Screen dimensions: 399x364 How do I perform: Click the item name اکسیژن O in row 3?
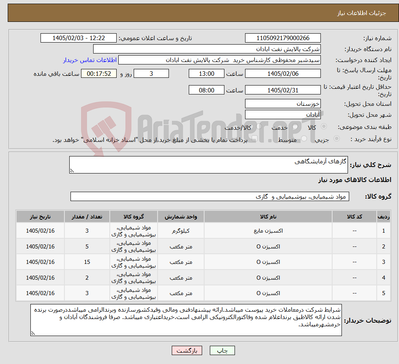268,262
